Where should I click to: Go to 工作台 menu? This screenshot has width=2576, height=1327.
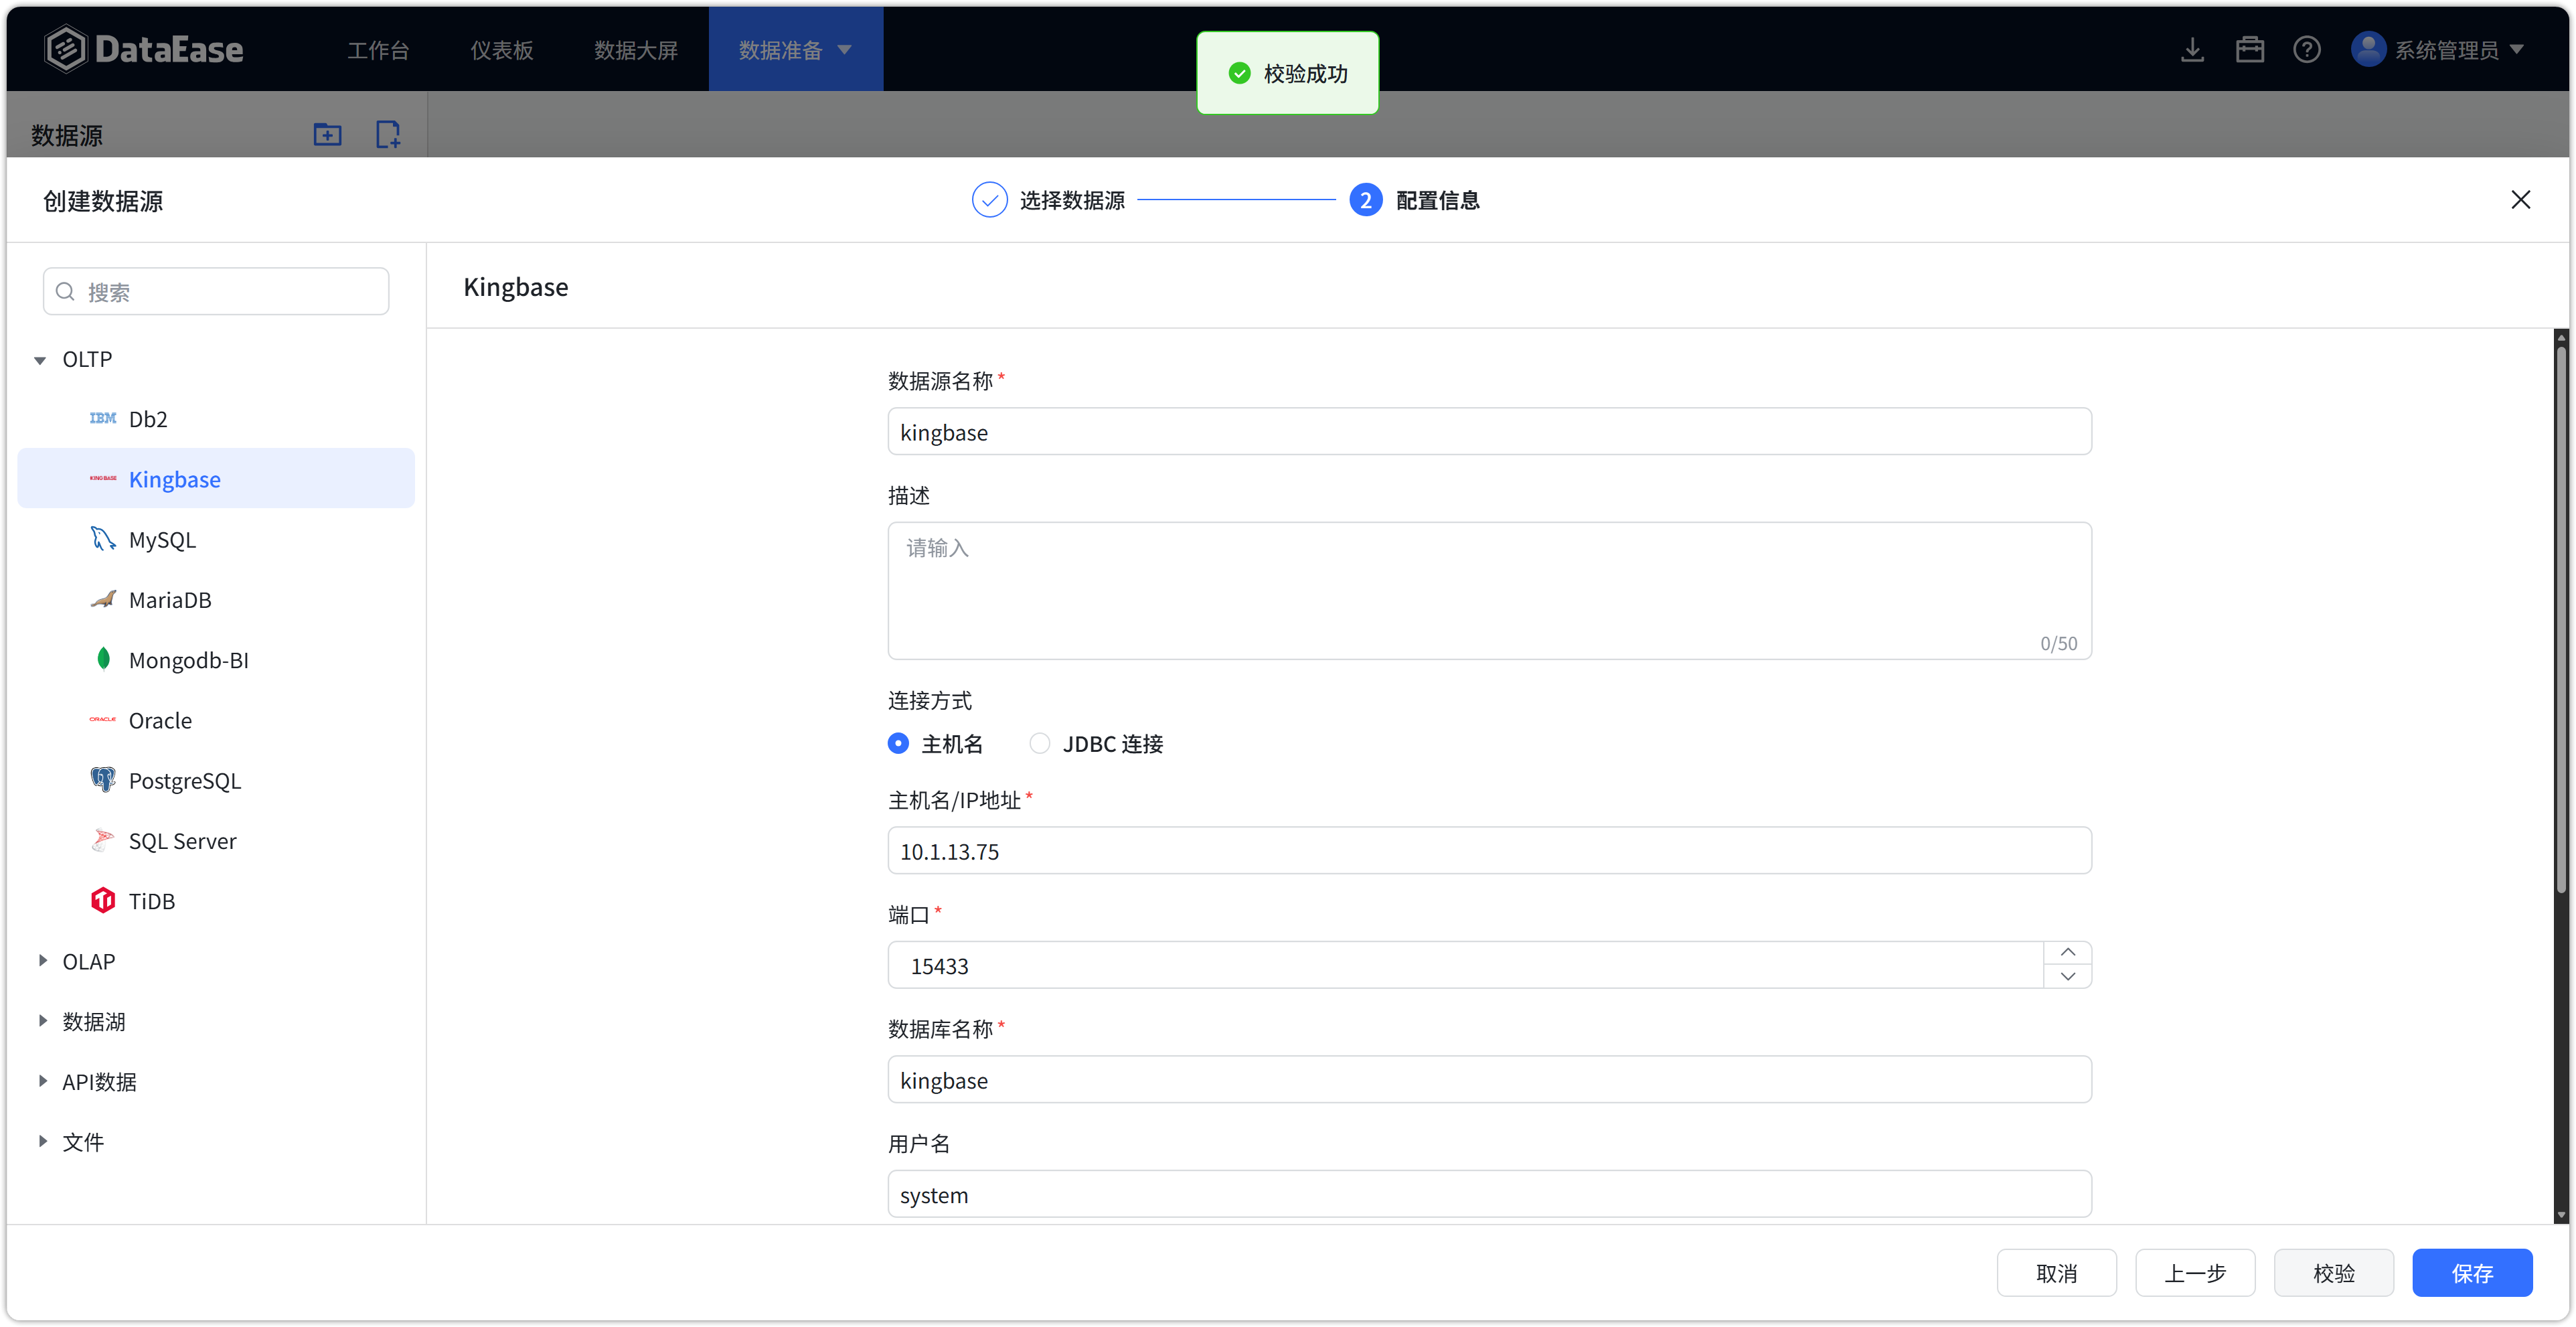pyautogui.click(x=378, y=50)
